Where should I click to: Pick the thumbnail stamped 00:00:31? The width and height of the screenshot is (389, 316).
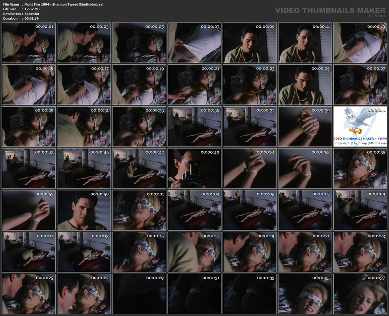coord(84,126)
